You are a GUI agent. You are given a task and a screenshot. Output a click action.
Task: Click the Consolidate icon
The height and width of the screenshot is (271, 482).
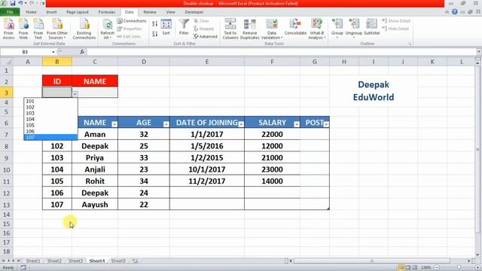tap(295, 27)
